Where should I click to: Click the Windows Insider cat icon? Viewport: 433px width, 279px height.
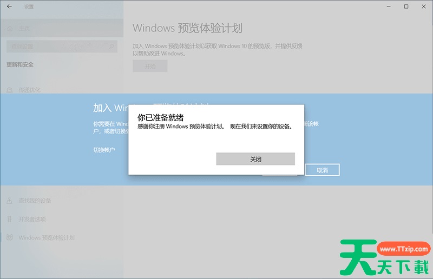(x=9, y=237)
